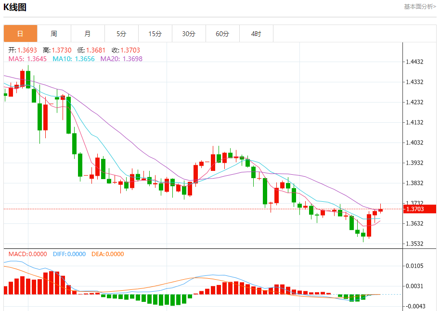This screenshot has height=311, width=440.
Task: Open the 60分 interval tab
Action: click(222, 34)
